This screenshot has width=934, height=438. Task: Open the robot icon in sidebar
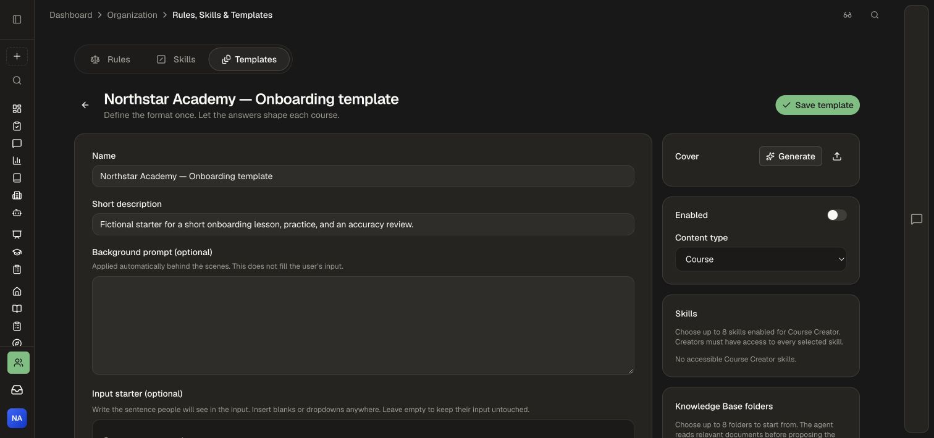[x=17, y=213]
